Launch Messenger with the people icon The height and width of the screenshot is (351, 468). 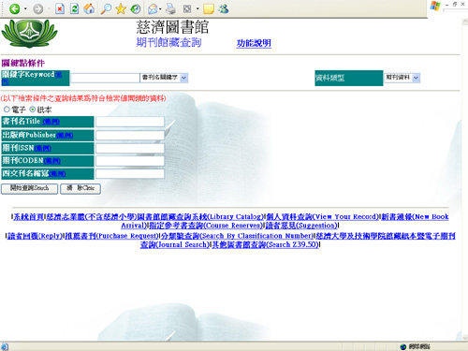click(x=224, y=8)
